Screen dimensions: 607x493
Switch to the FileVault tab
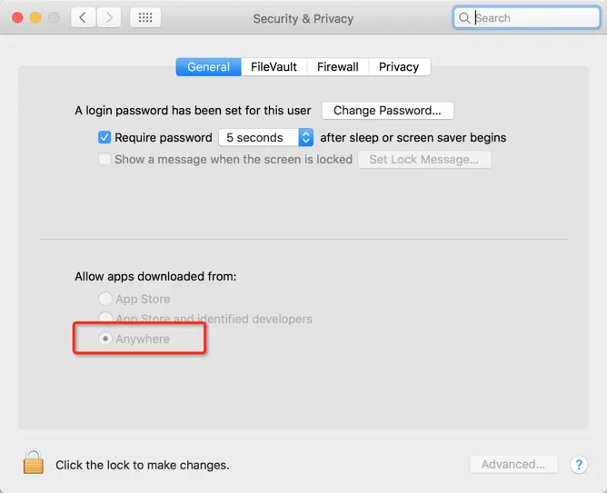274,67
